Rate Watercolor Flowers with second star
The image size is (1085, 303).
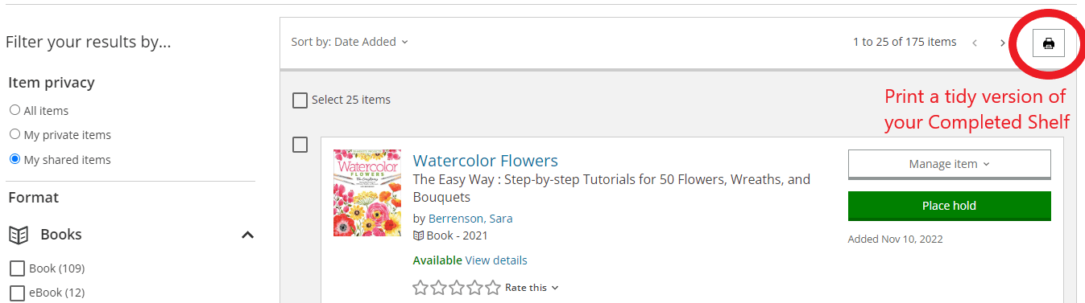pyautogui.click(x=438, y=287)
